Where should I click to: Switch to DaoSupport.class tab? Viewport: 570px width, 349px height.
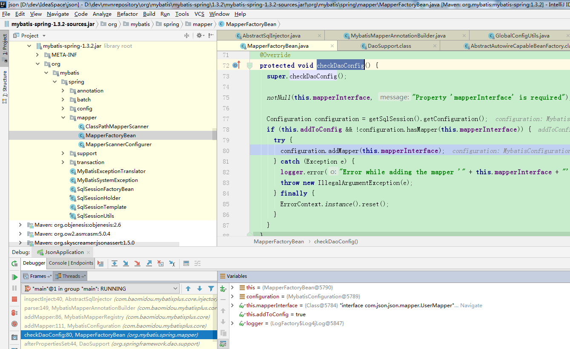[x=390, y=46]
